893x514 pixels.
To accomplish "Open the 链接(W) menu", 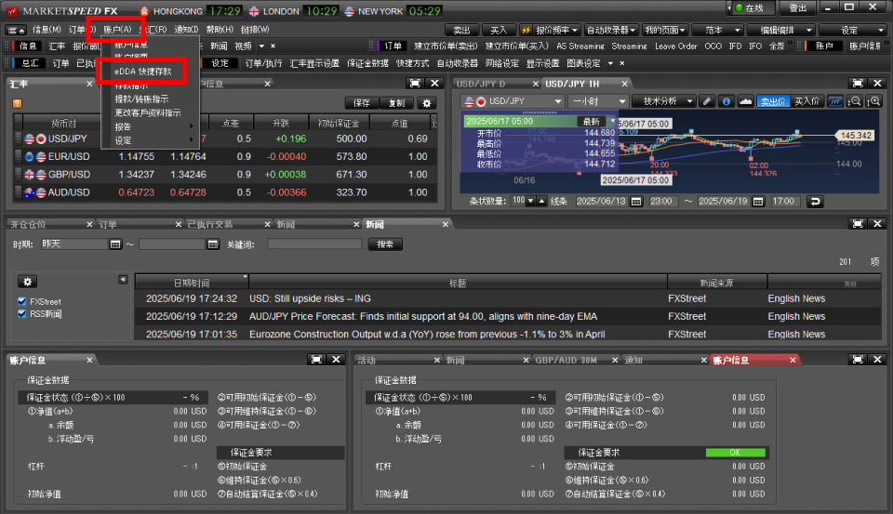I will (x=255, y=30).
